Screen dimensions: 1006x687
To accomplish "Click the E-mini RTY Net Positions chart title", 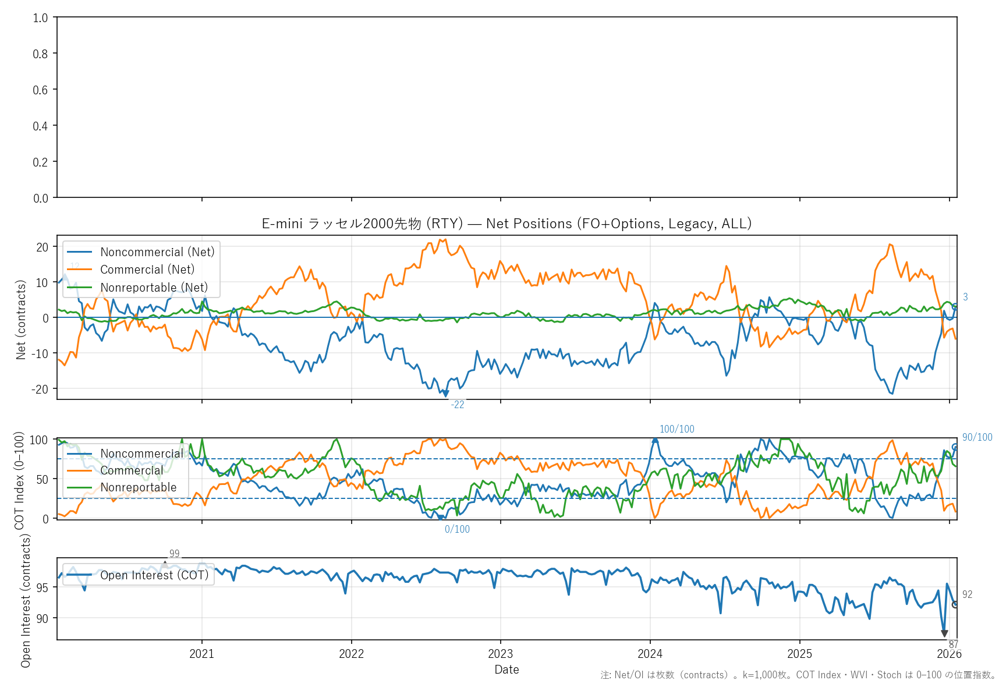I will 506,224.
